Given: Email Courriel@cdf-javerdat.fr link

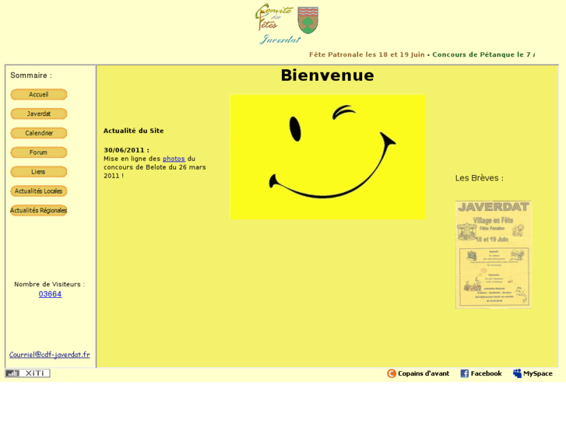Looking at the screenshot, I should 50,355.
